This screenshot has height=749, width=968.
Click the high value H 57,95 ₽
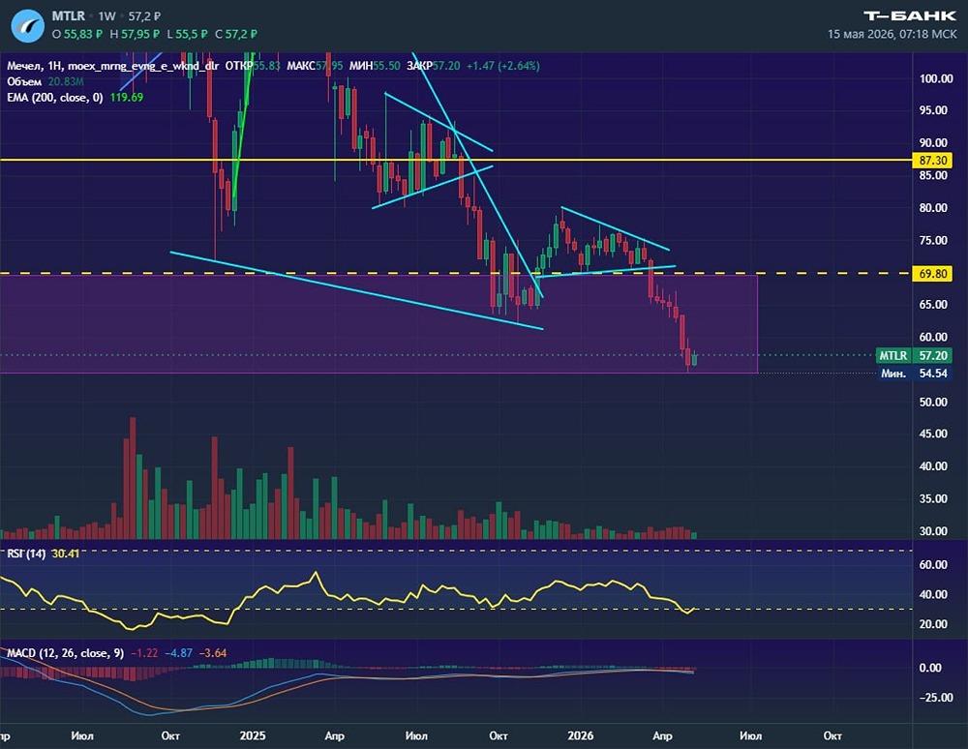[135, 34]
